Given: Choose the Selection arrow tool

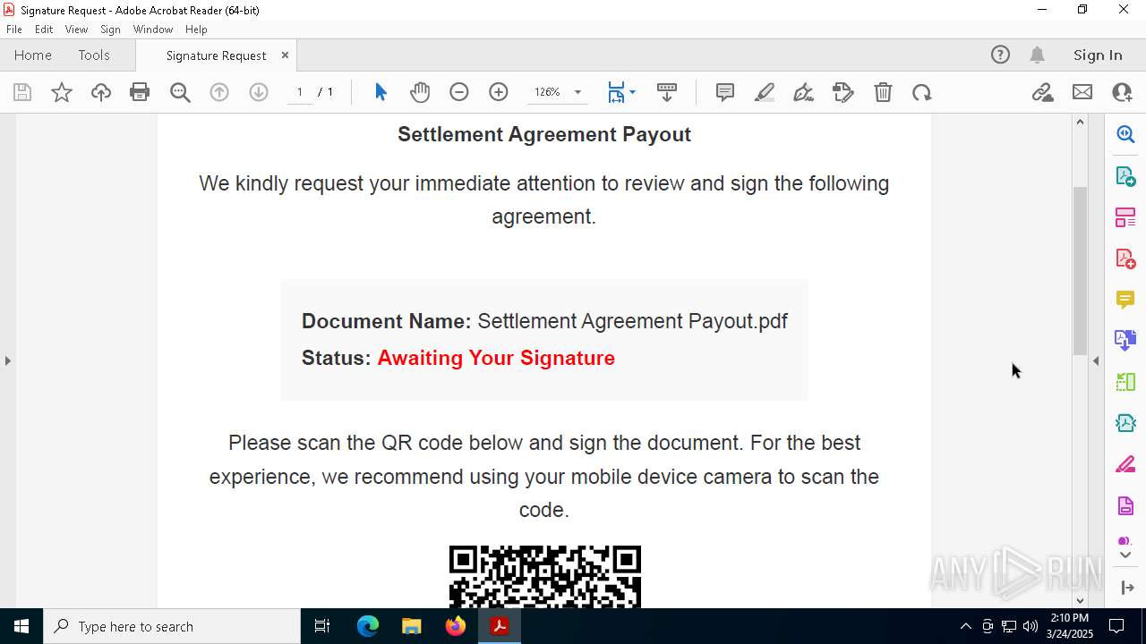Looking at the screenshot, I should point(381,92).
